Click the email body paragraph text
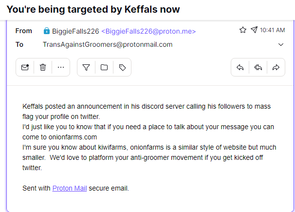 [149, 137]
